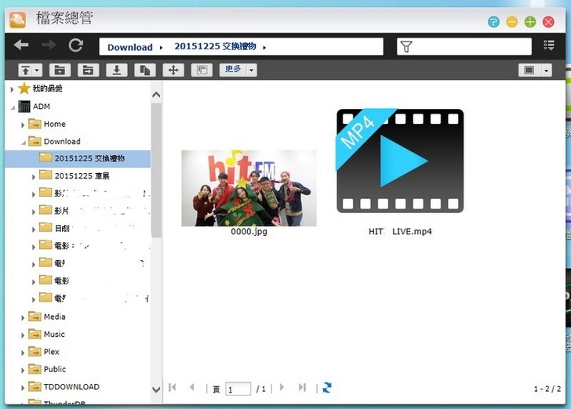Click the help question mark icon
Screen dimensions: 571x409
493,22
